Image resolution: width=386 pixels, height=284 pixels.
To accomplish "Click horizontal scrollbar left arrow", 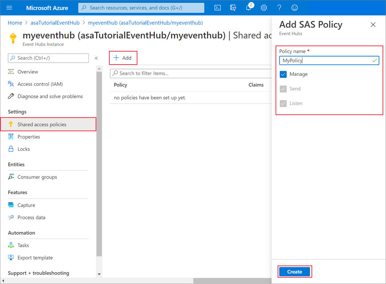I will 3,280.
